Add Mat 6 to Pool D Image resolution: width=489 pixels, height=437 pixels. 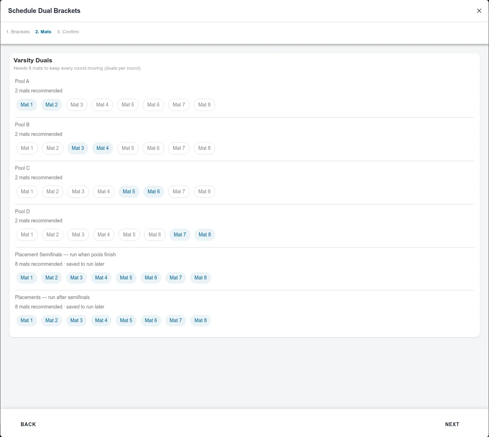155,235
